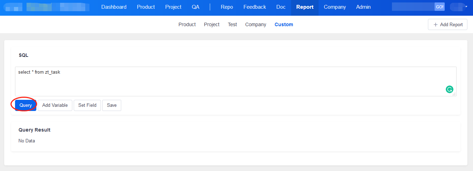Screen dimensions: 473x171
Task: Open Dashboard in the top navigation
Action: pyautogui.click(x=114, y=7)
